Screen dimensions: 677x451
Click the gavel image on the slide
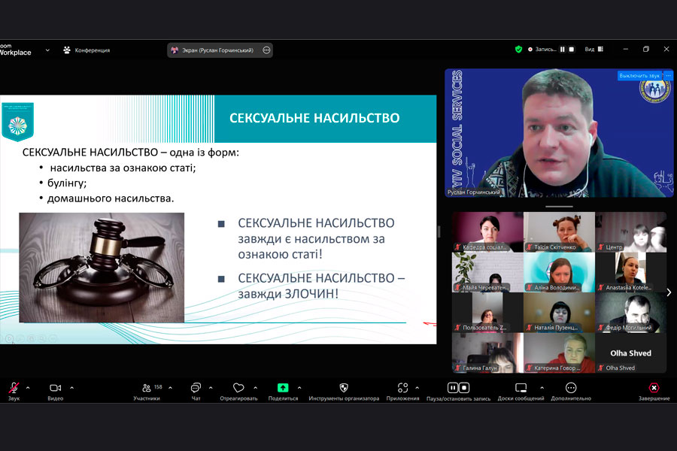coord(102,268)
